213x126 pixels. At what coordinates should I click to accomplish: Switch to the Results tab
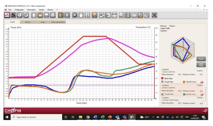point(28,22)
